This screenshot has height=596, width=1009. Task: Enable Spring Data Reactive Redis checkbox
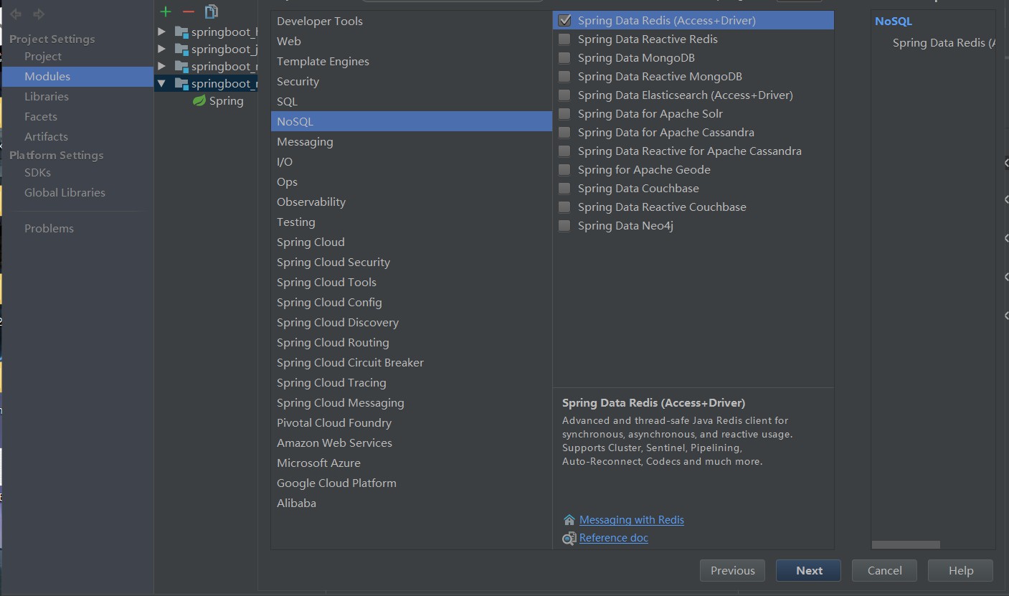pyautogui.click(x=564, y=39)
